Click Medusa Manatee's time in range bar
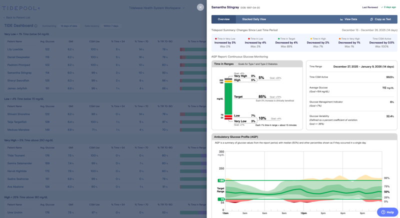Viewport: 400px width, 218px height. [x=193, y=130]
